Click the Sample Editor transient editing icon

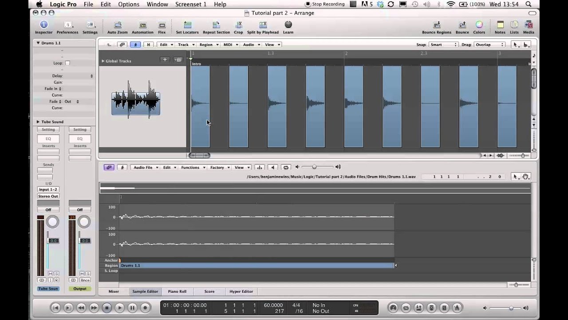260,168
